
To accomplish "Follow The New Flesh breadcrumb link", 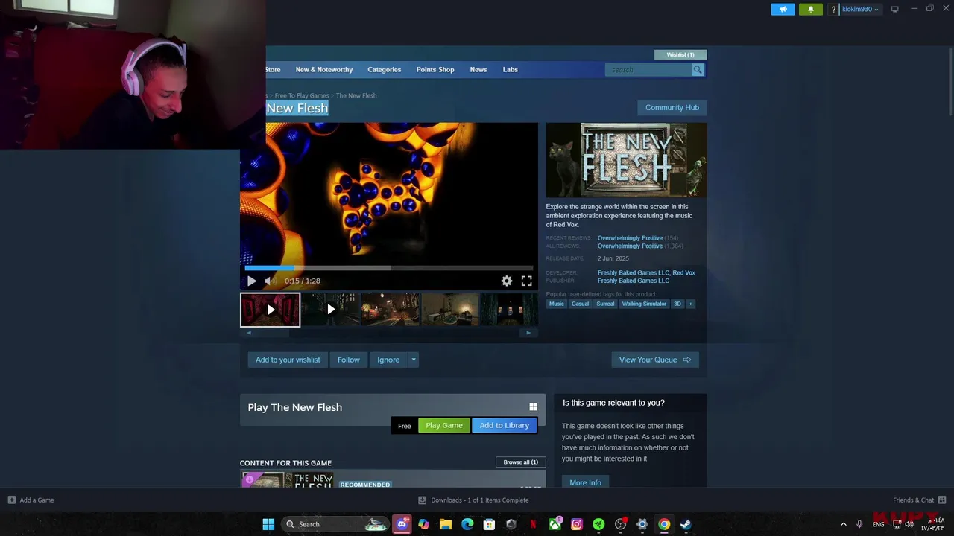I will [356, 95].
